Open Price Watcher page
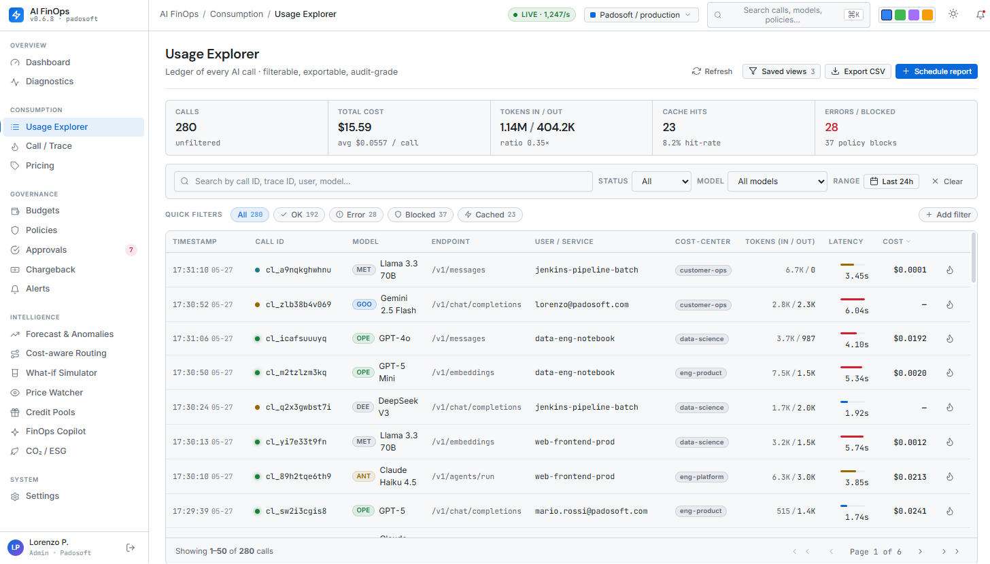Screen dimensions: 990x564 (x=73, y=393)
